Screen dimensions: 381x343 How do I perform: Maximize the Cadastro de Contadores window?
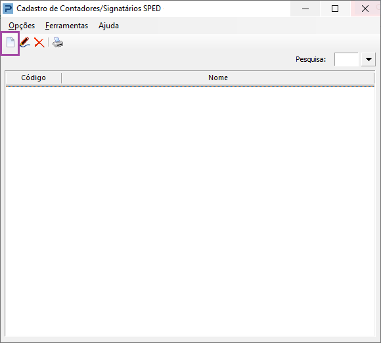(335, 9)
